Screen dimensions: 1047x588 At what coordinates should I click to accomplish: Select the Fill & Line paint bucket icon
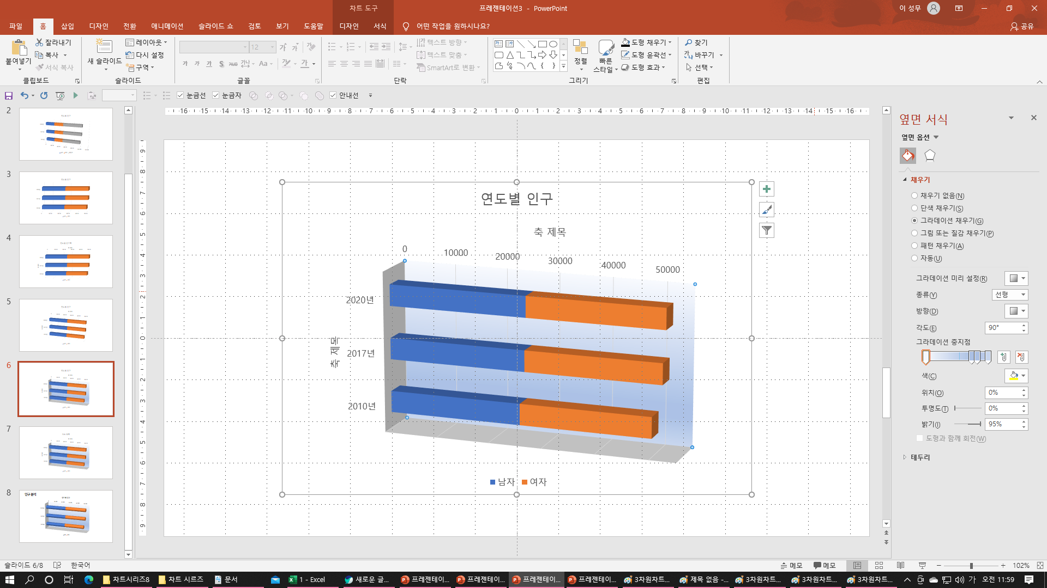(907, 156)
